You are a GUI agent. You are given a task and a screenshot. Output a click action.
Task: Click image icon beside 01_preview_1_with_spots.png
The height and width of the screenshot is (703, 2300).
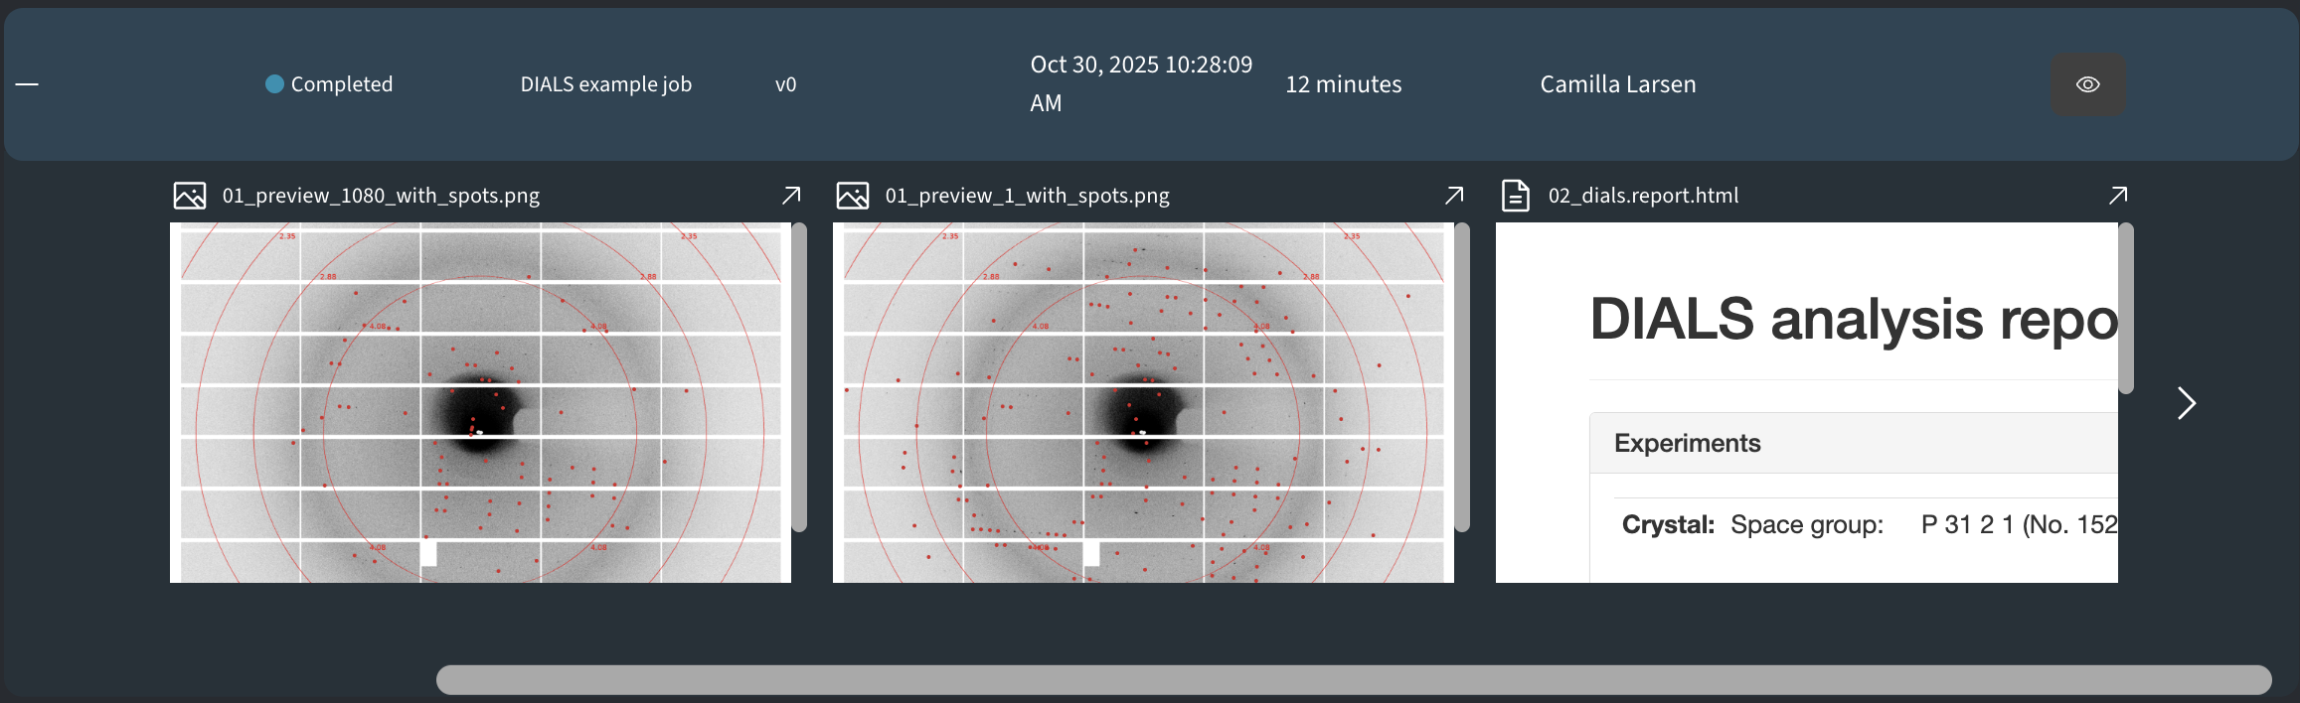853,196
